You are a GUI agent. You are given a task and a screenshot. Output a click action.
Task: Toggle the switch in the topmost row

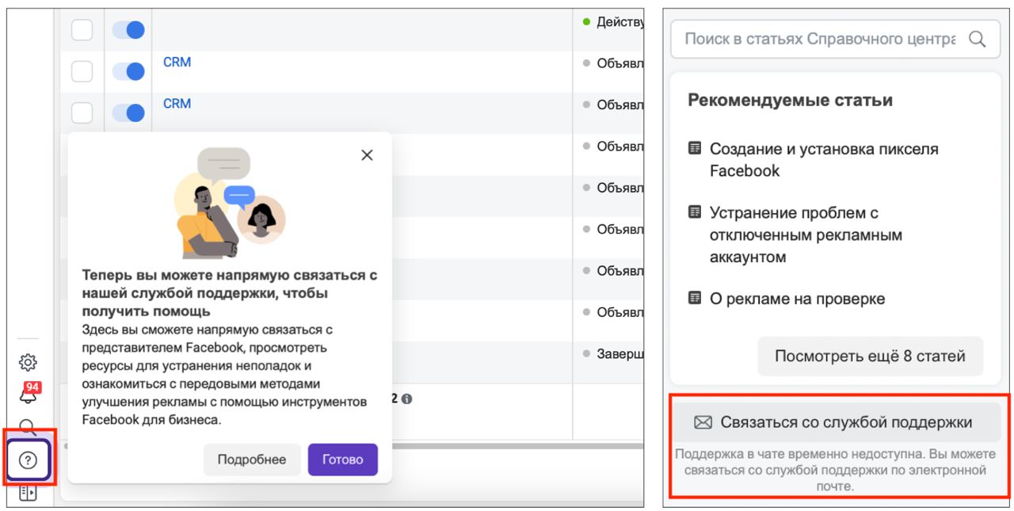pyautogui.click(x=128, y=30)
